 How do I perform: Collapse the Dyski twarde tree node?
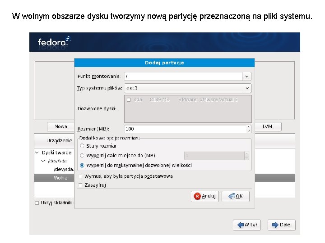pyautogui.click(x=37, y=153)
